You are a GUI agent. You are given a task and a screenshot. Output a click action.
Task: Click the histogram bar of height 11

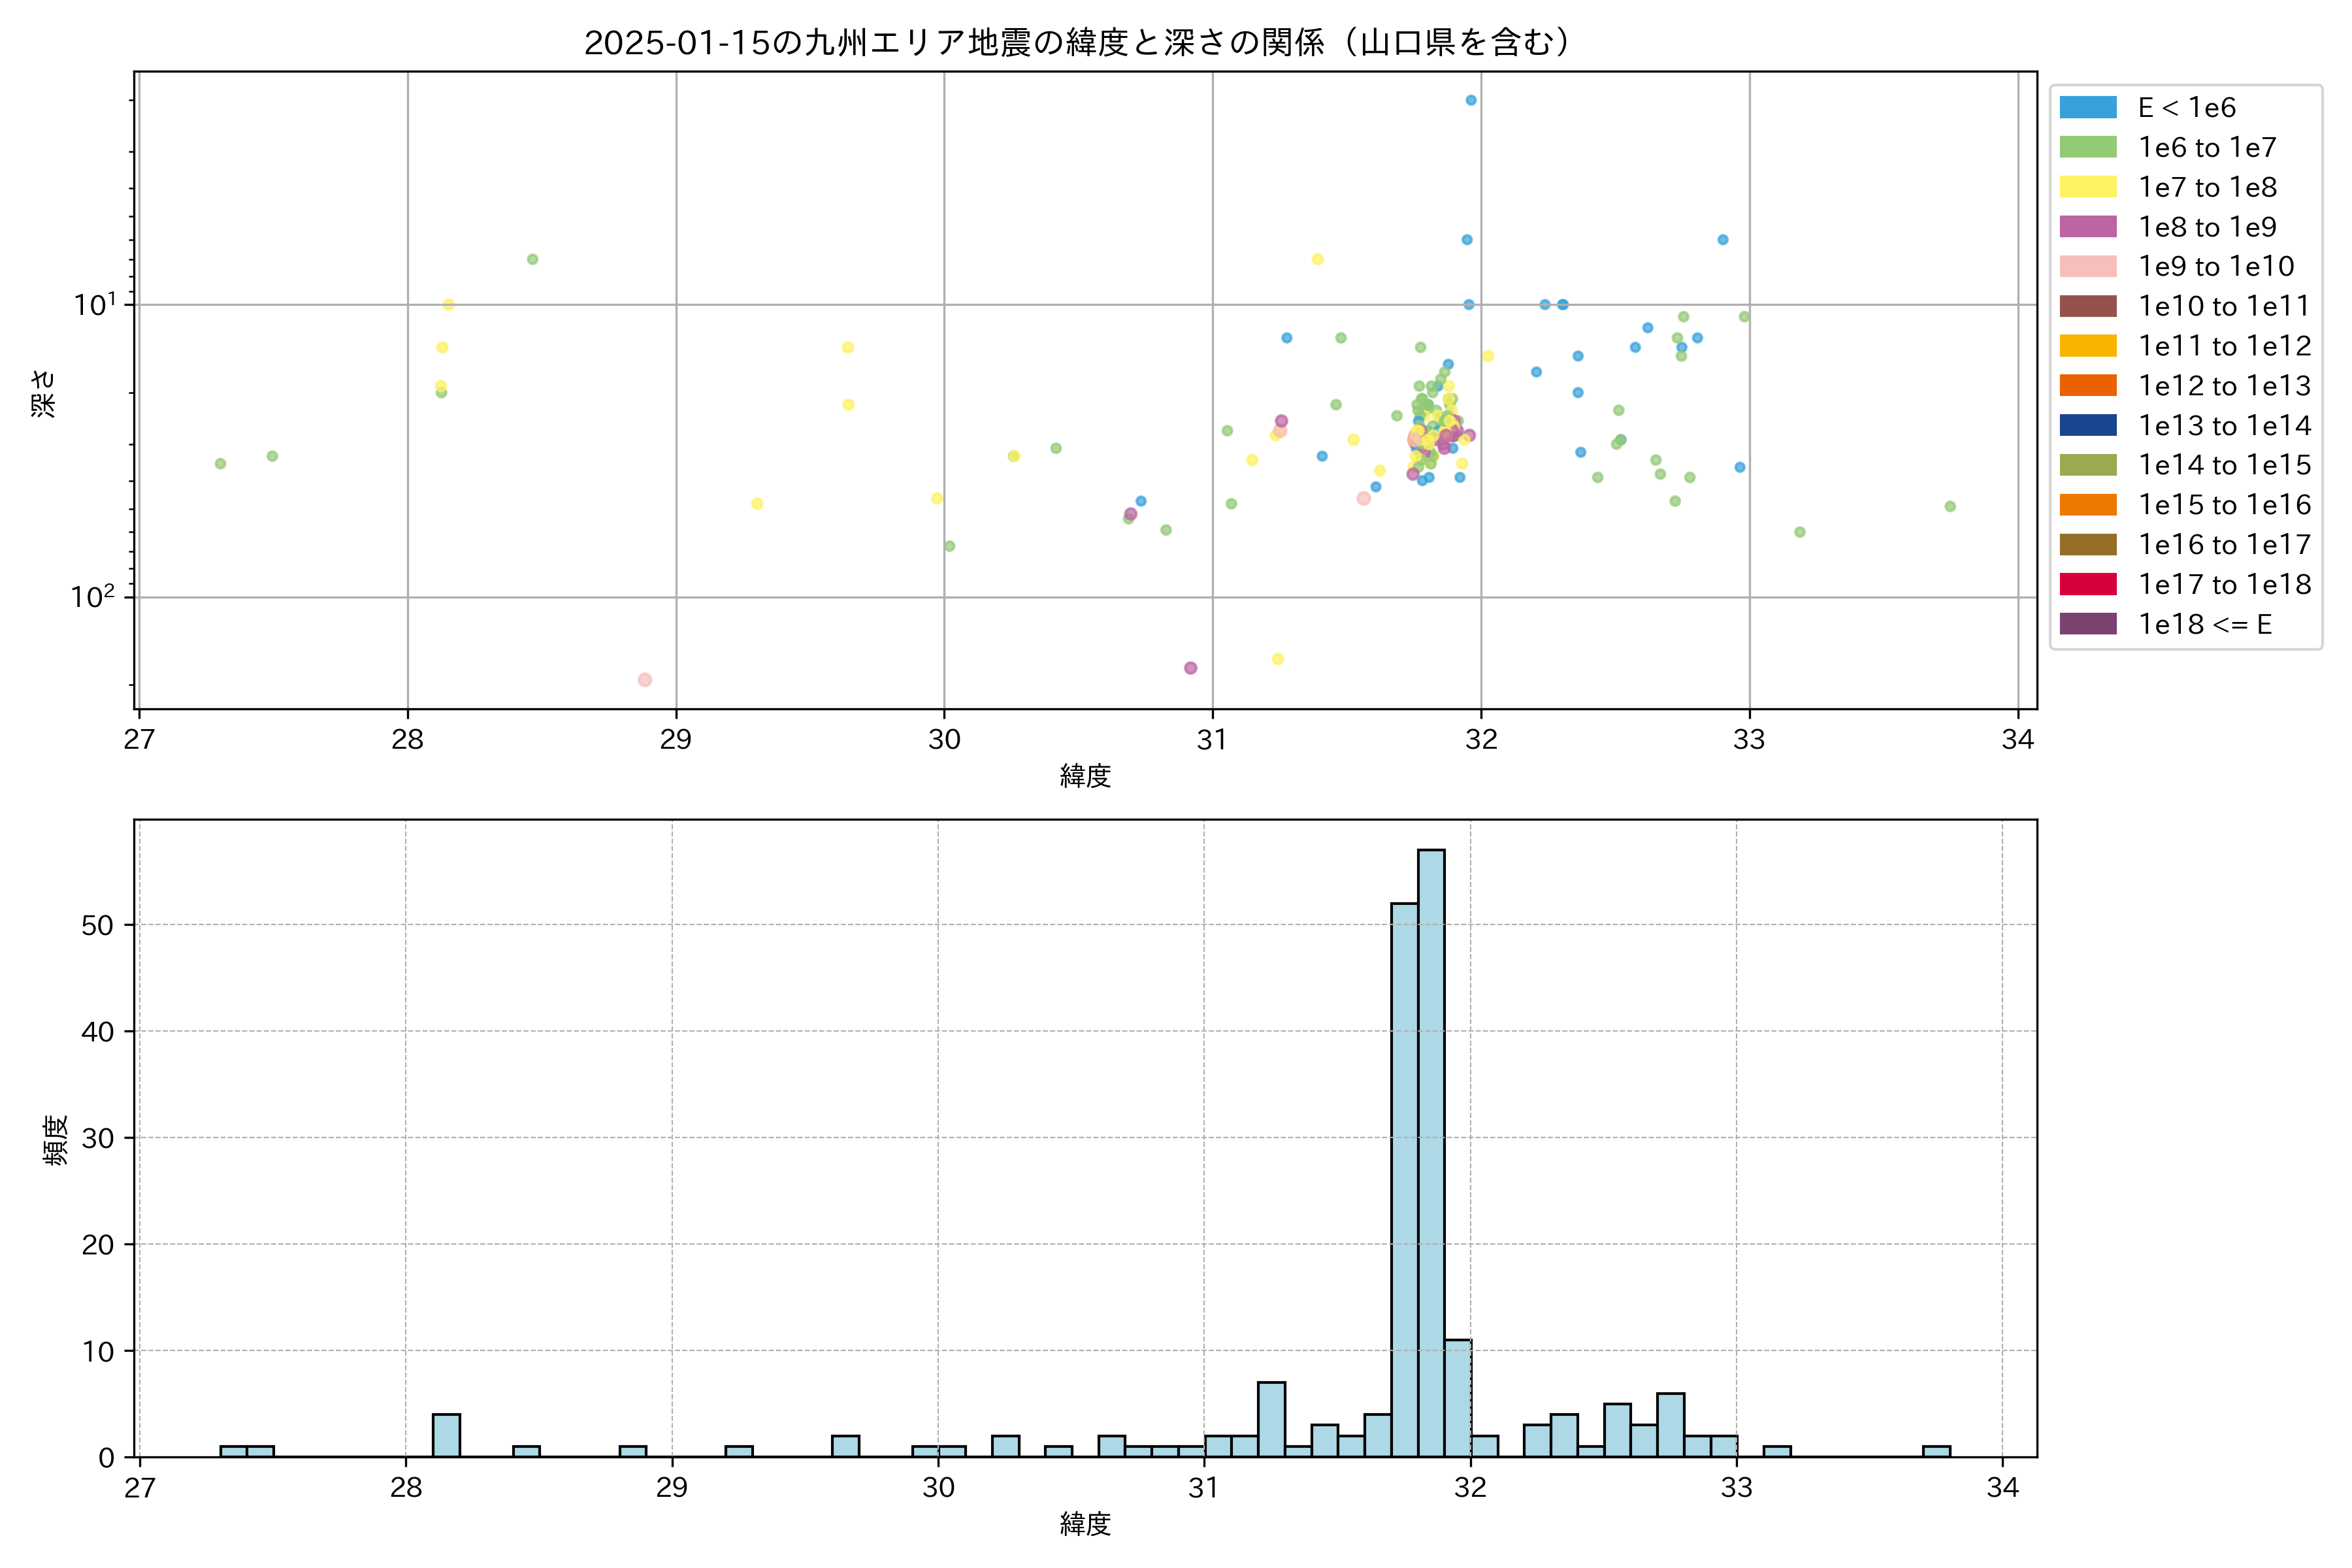1457,1398
